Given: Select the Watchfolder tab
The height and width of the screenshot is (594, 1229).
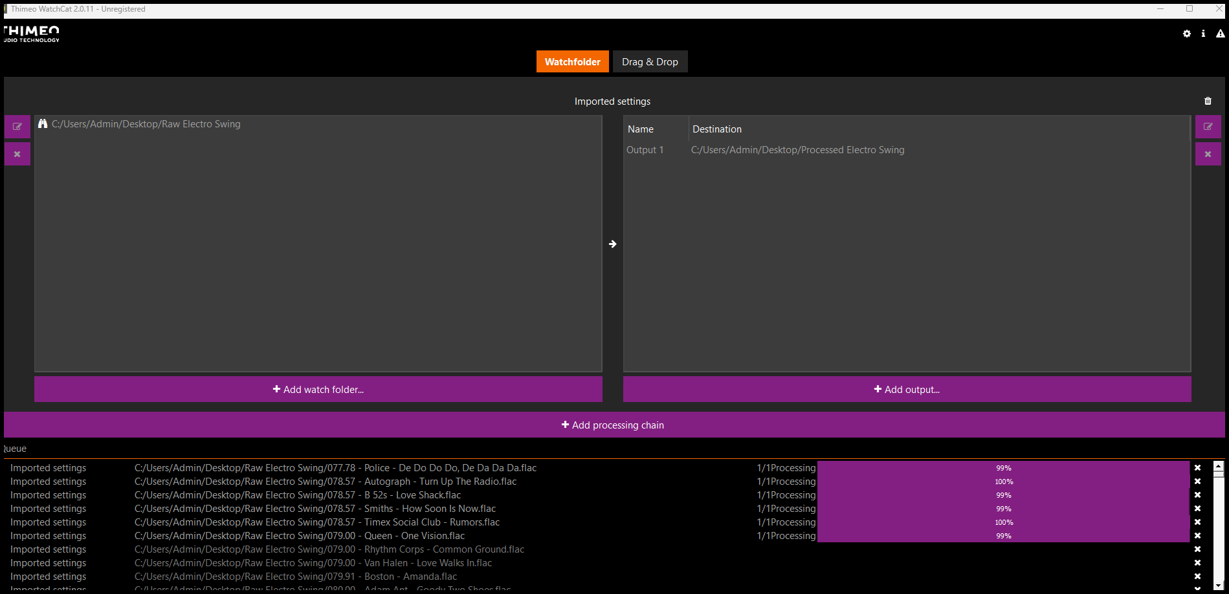Looking at the screenshot, I should click(572, 62).
